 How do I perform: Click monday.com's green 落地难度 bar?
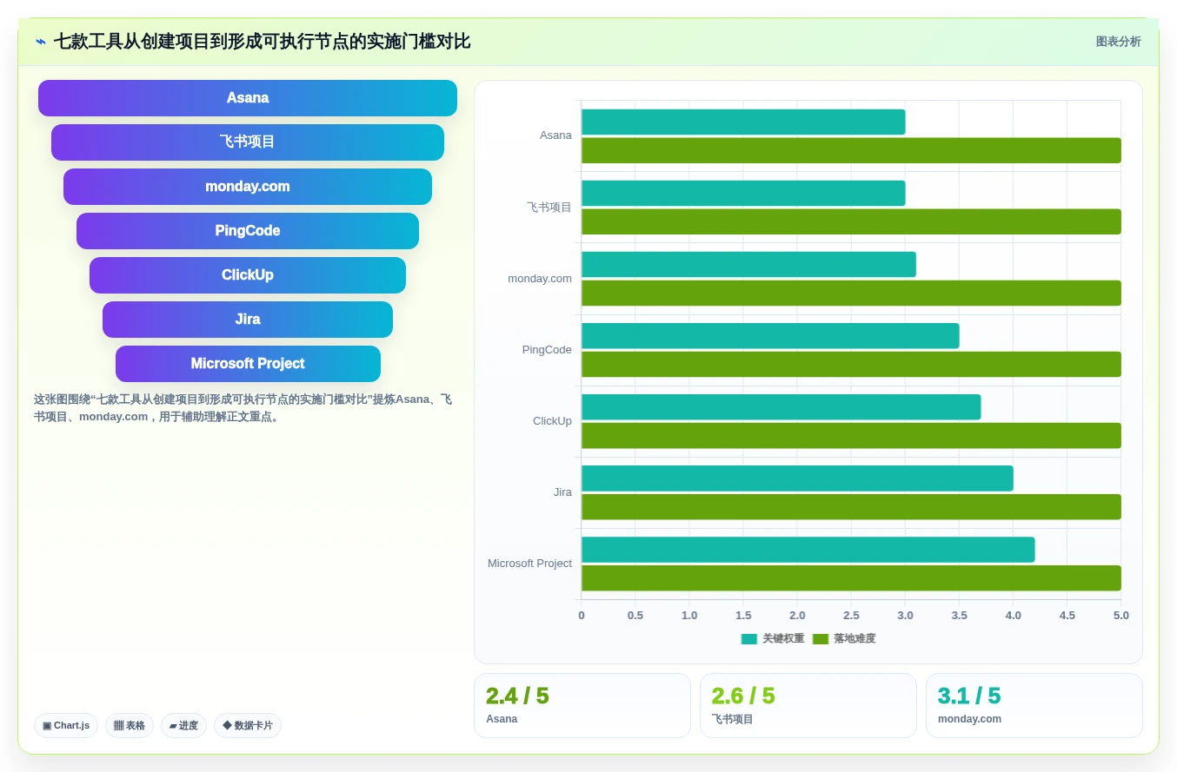(851, 293)
